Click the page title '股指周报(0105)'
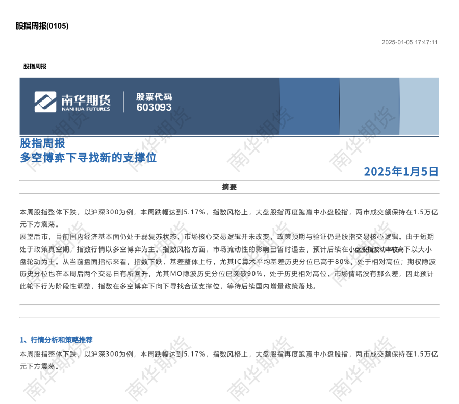The image size is (459, 404). (42, 26)
